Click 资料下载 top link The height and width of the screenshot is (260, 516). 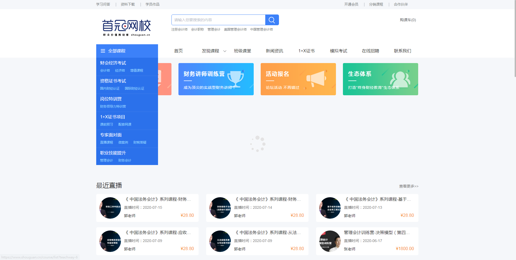point(128,4)
